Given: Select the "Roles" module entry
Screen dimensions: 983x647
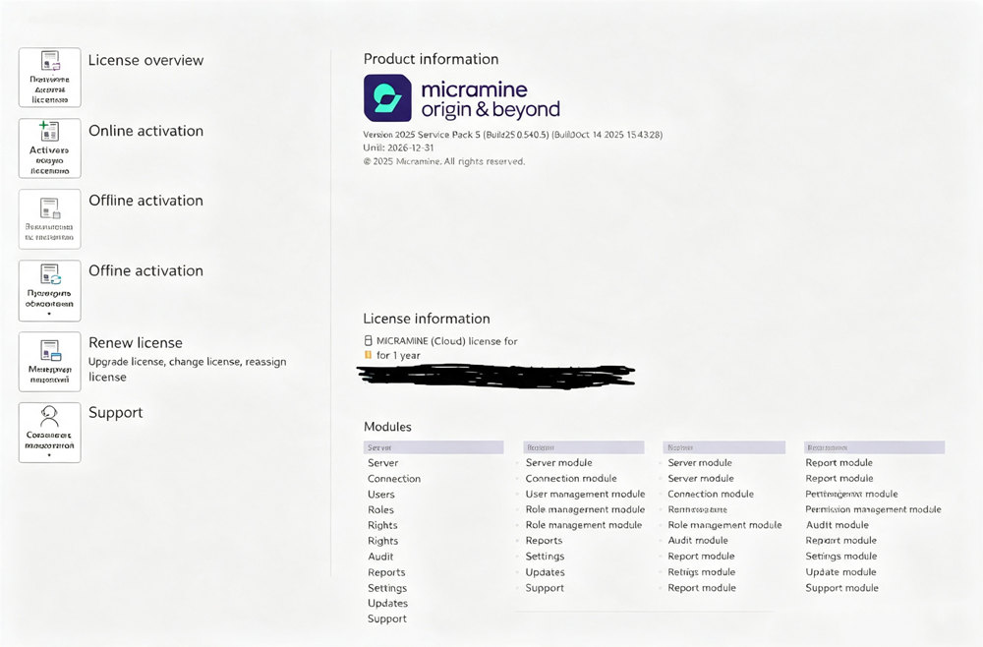Looking at the screenshot, I should (380, 509).
